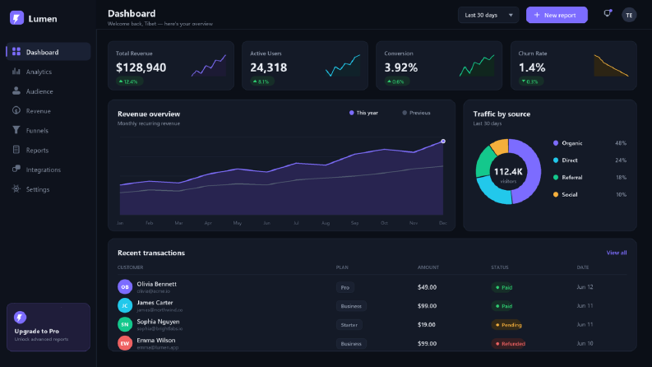Click the Pro plan badge
The width and height of the screenshot is (652, 367).
click(345, 287)
